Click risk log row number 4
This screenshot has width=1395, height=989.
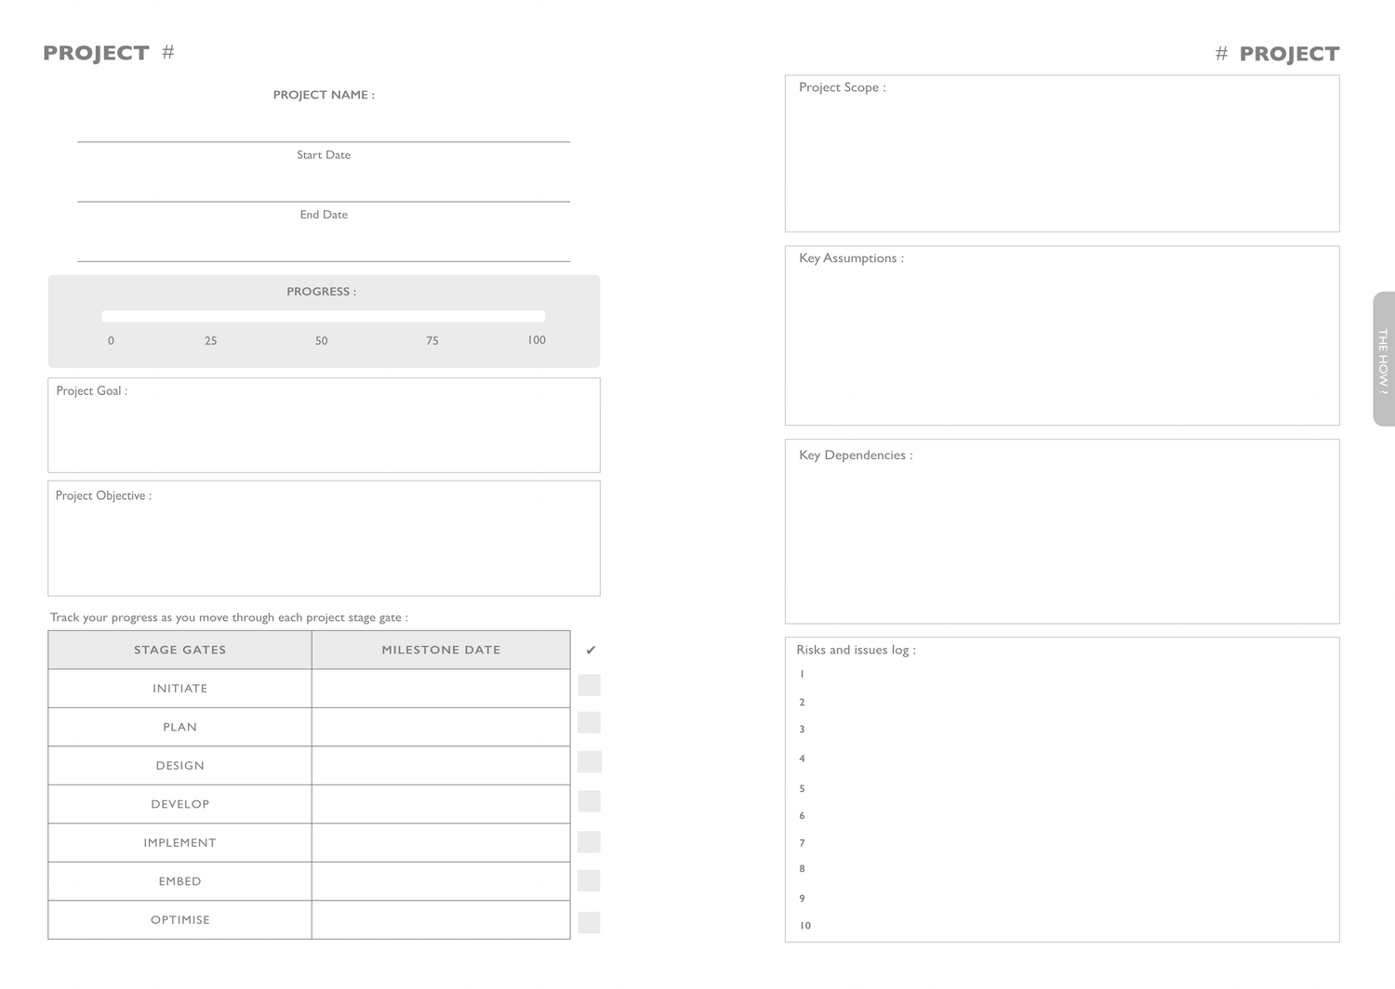(x=802, y=759)
